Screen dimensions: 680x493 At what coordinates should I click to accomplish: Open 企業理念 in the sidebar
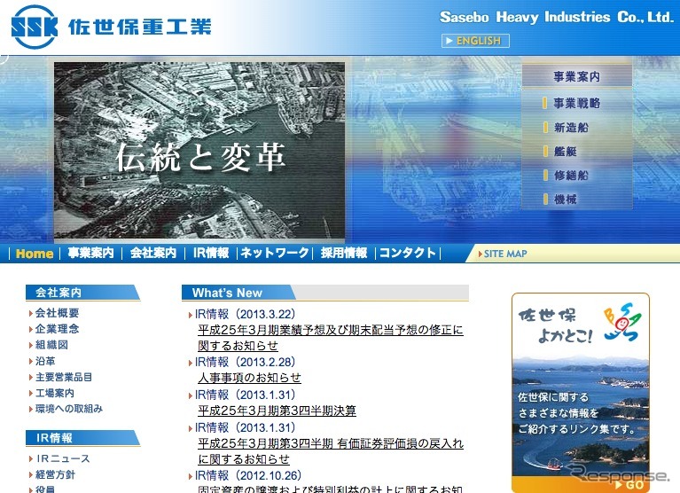(57, 329)
